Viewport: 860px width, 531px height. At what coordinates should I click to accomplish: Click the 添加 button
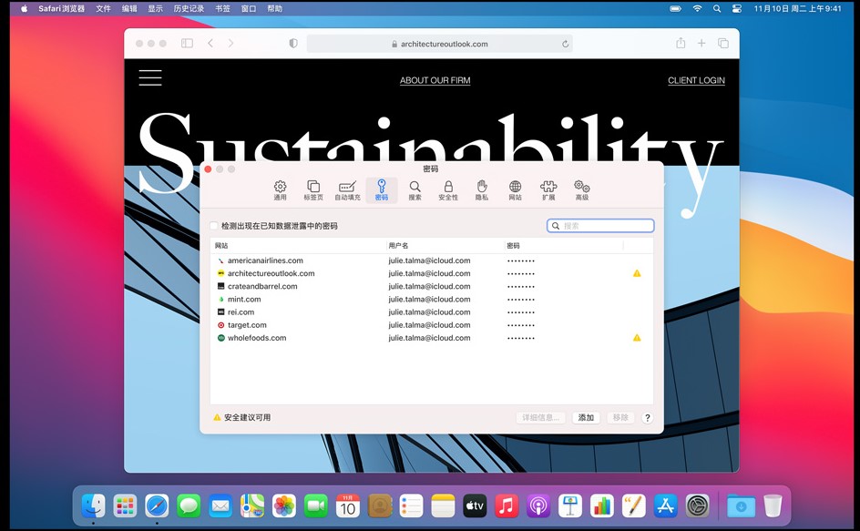click(586, 418)
